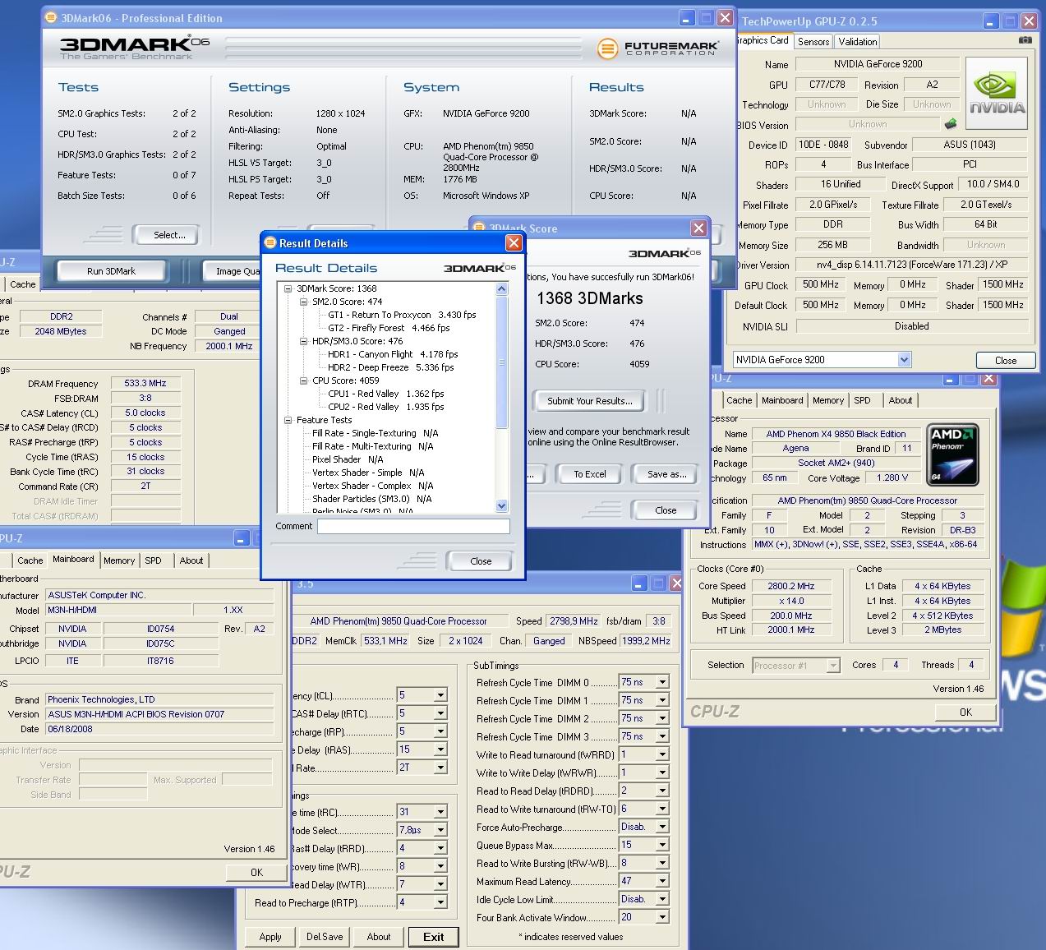The height and width of the screenshot is (950, 1046).
Task: Close the Result Details dialog with X
Action: tap(514, 242)
